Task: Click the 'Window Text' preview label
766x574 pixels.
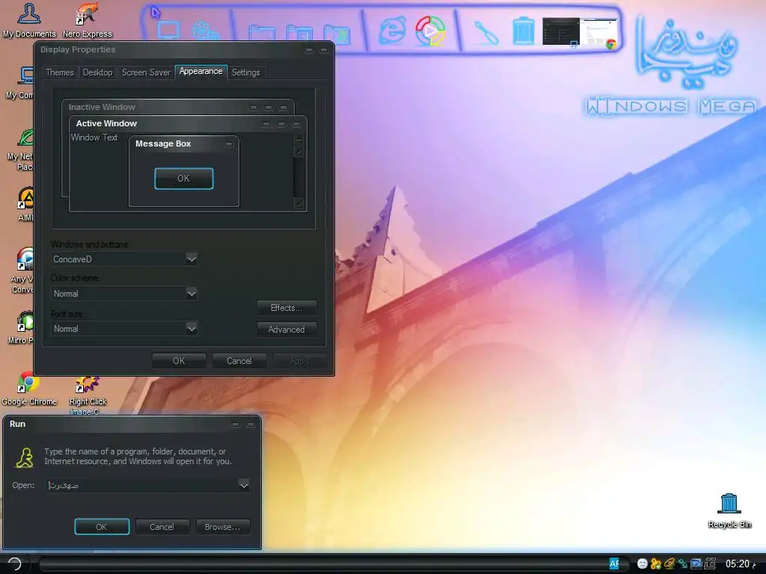Action: 94,138
